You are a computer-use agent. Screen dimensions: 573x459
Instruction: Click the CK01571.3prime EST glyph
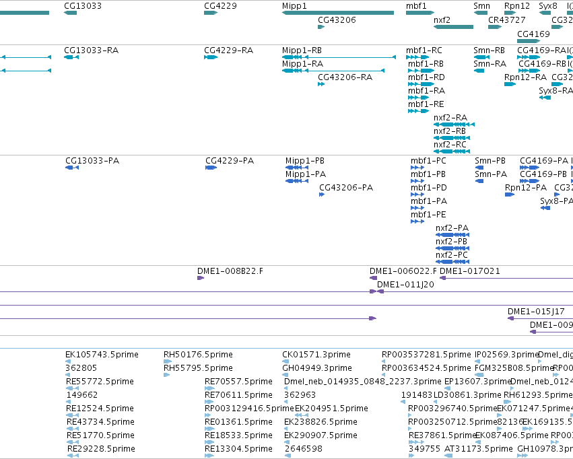tap(285, 361)
